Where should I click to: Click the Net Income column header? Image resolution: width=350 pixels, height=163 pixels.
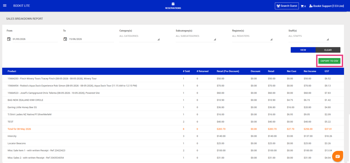click(310, 71)
